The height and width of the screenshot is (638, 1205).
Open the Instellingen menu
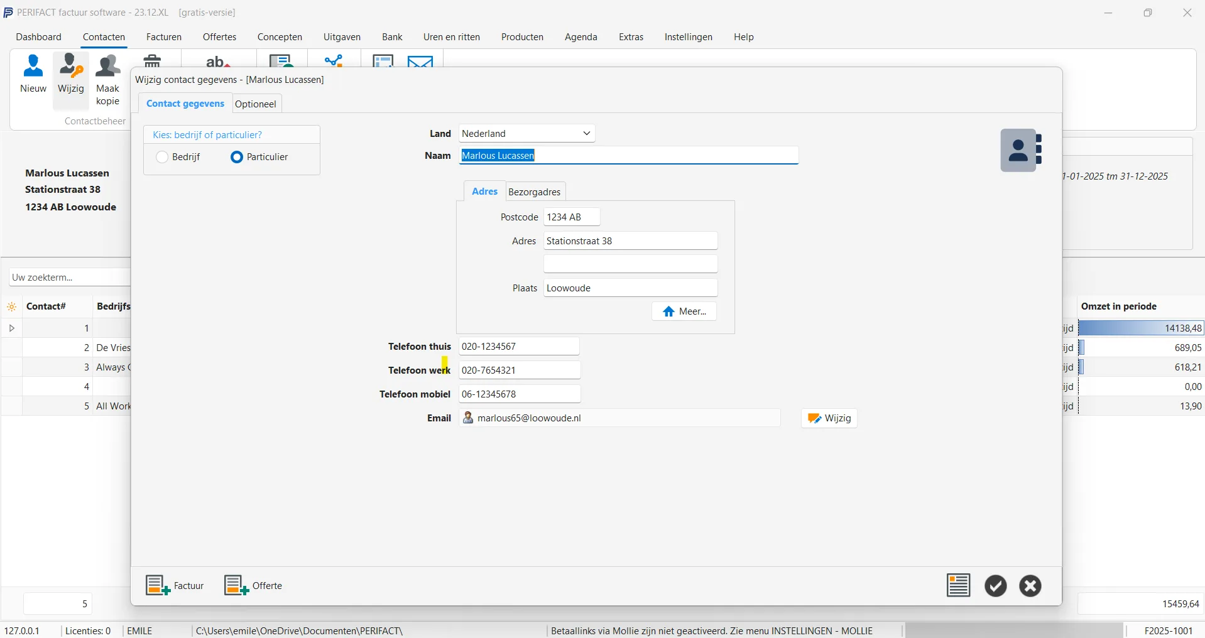pos(689,37)
